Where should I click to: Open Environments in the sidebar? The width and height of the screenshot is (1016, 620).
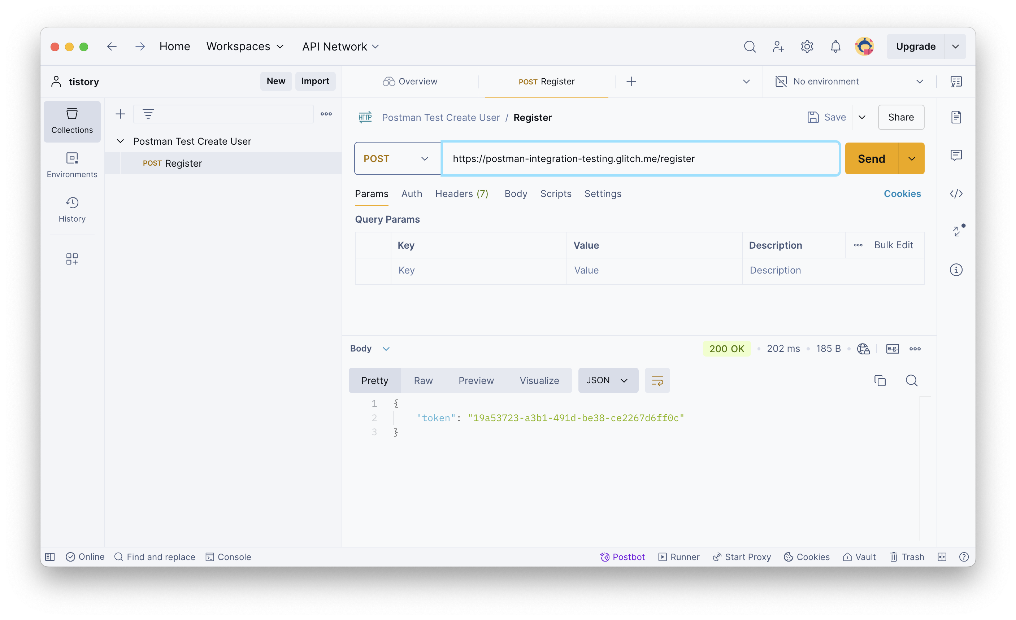tap(72, 166)
